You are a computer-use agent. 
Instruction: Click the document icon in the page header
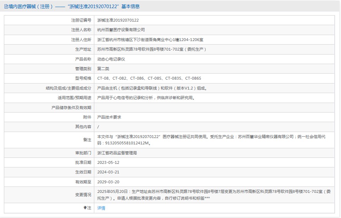tap(6, 6)
